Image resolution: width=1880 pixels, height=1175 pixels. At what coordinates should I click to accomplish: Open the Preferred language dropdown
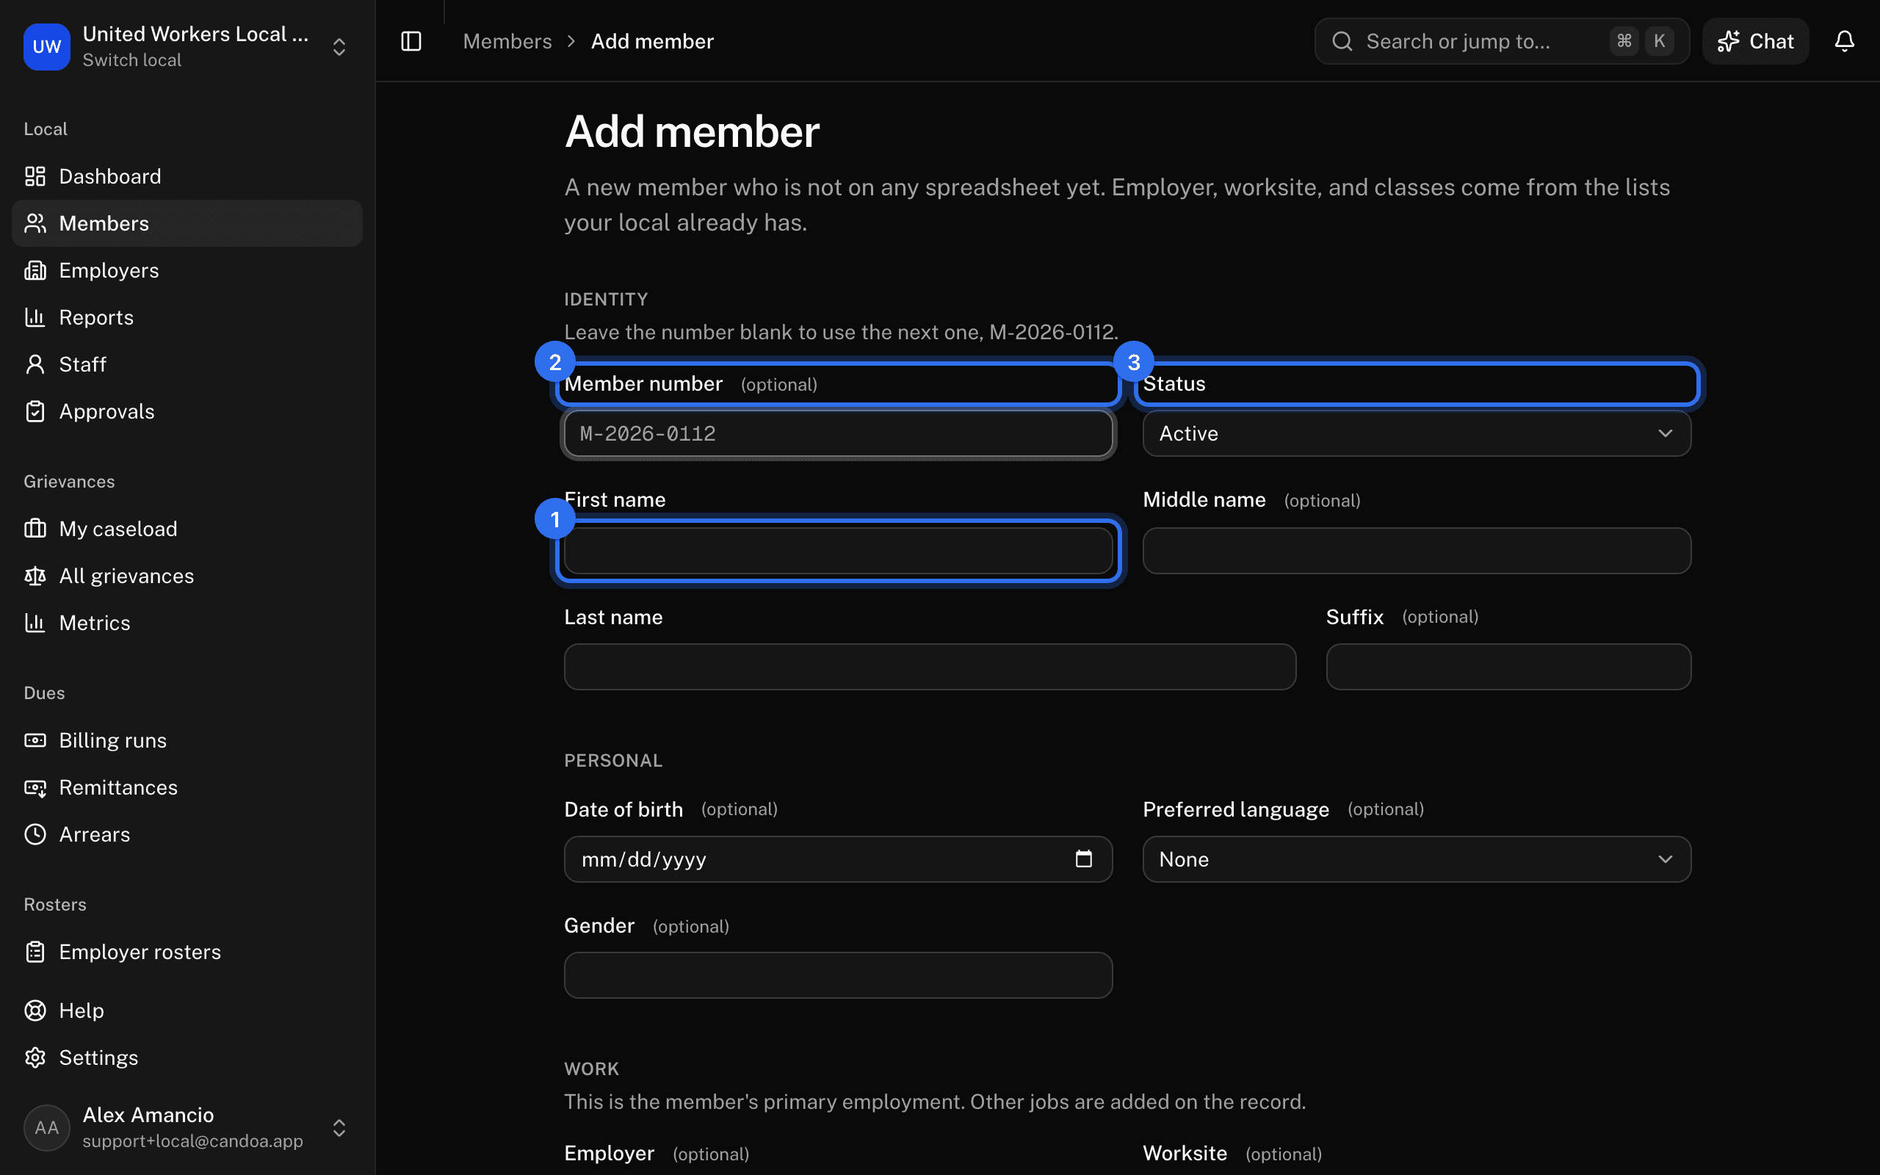point(1416,858)
